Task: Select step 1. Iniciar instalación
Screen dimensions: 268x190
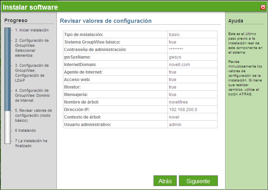Action: pos(32,30)
